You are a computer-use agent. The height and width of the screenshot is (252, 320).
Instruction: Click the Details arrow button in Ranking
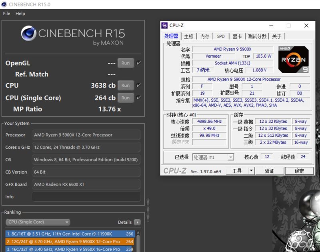(137, 222)
